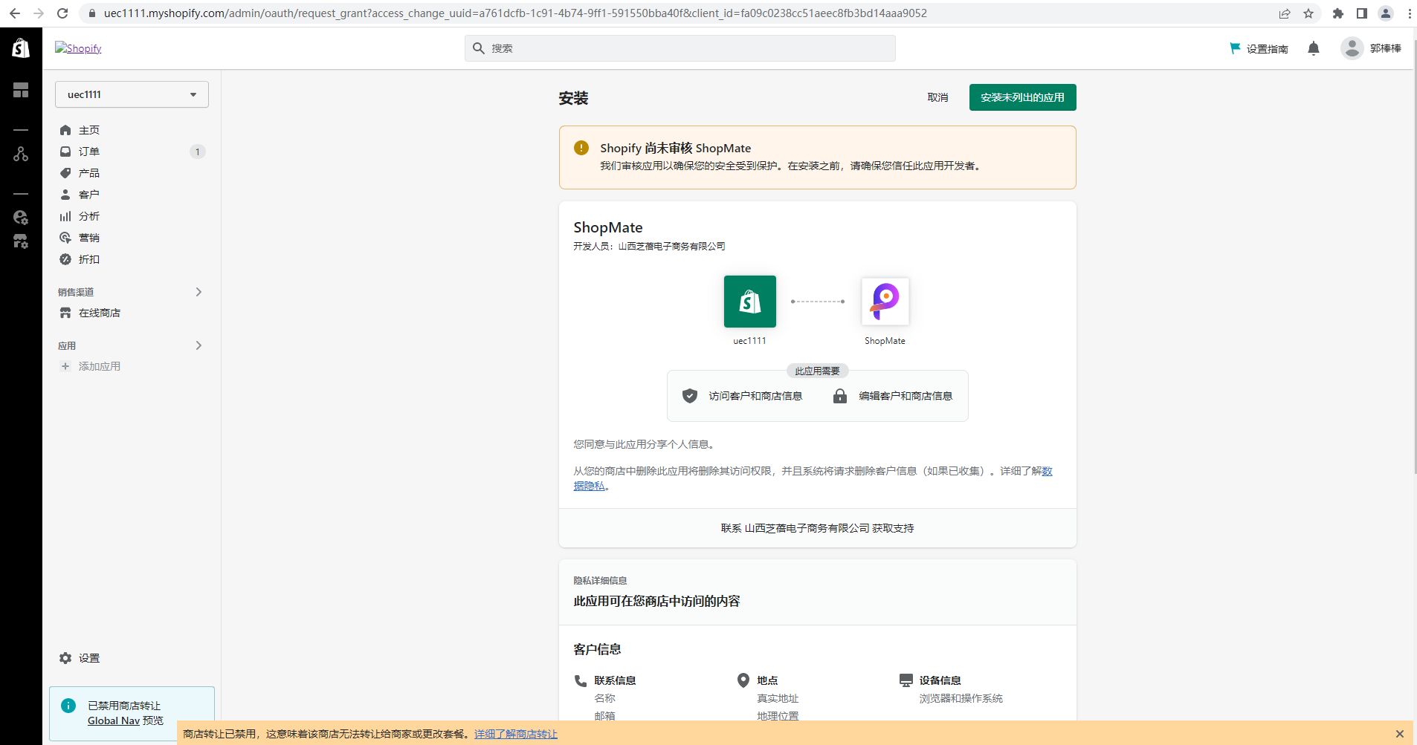Open 设置 at the sidebar bottom
Screen dimensions: 1417x745
click(89, 658)
